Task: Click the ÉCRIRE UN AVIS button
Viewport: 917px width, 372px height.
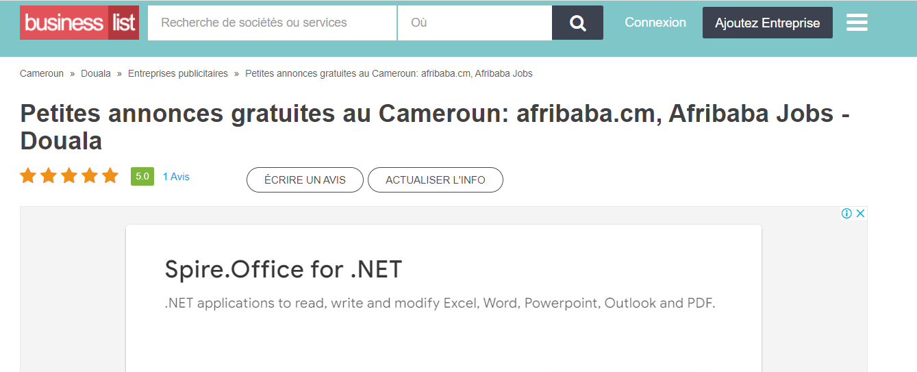Action: [x=305, y=179]
